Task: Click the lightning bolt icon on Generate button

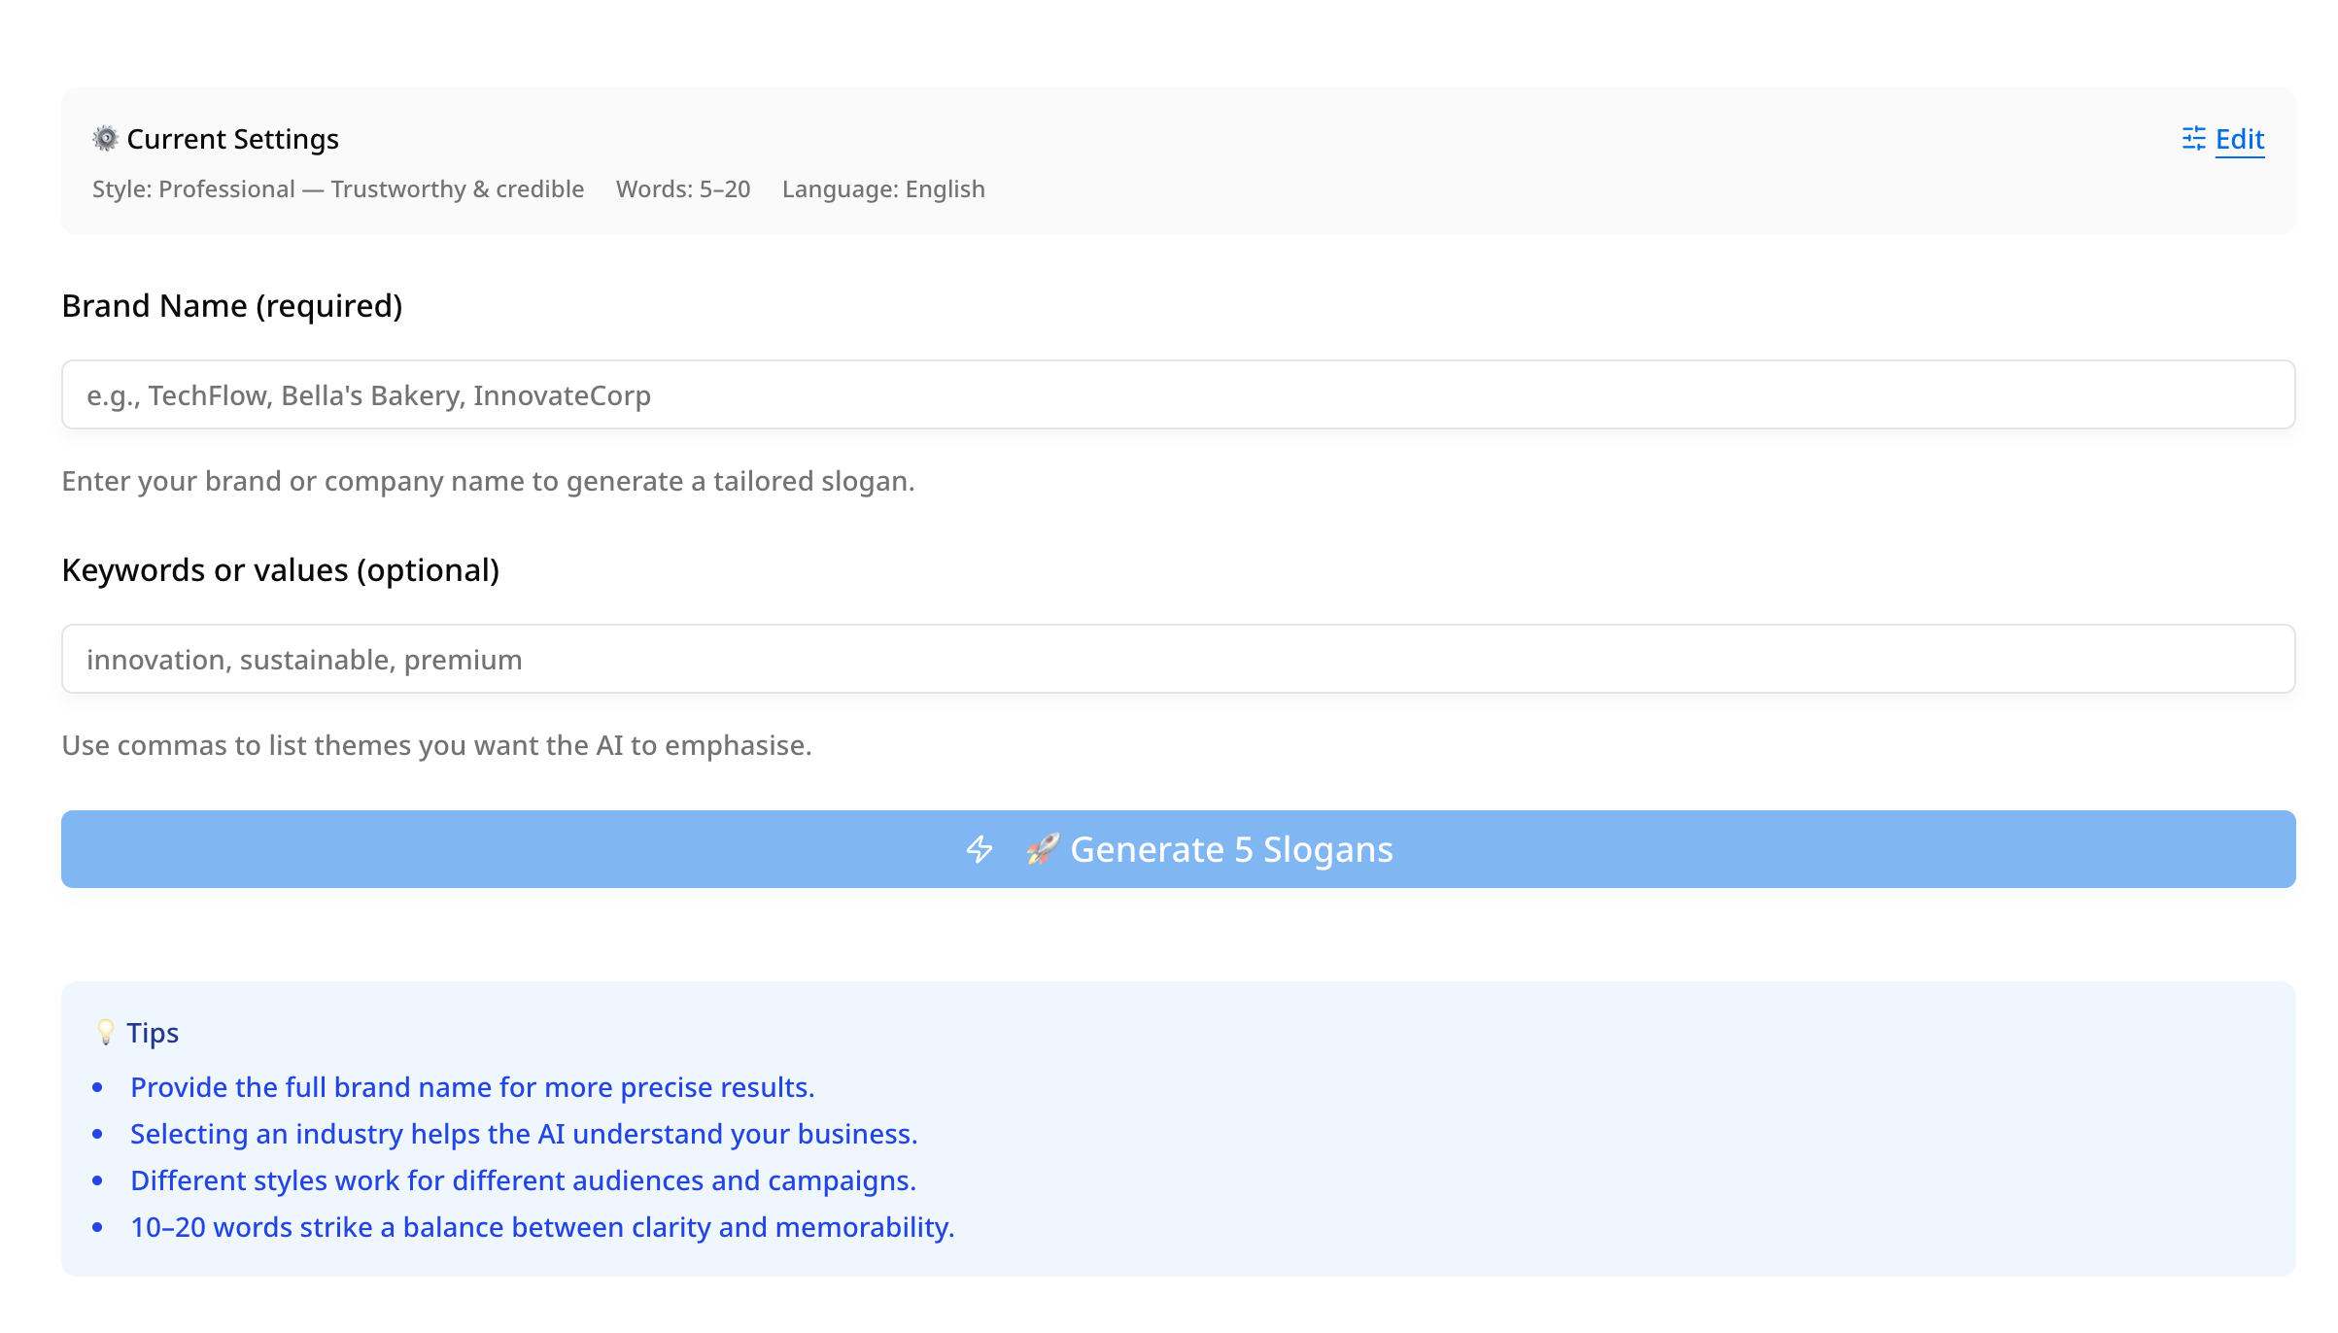Action: click(x=980, y=850)
